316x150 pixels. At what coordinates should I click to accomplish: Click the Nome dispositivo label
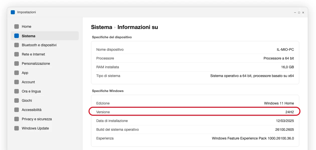[x=110, y=49]
